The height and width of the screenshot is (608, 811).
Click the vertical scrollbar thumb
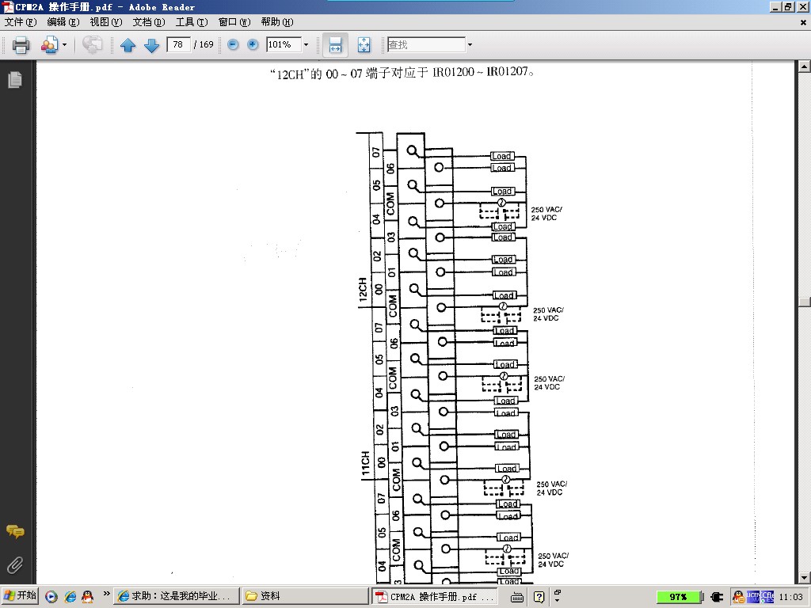point(805,302)
